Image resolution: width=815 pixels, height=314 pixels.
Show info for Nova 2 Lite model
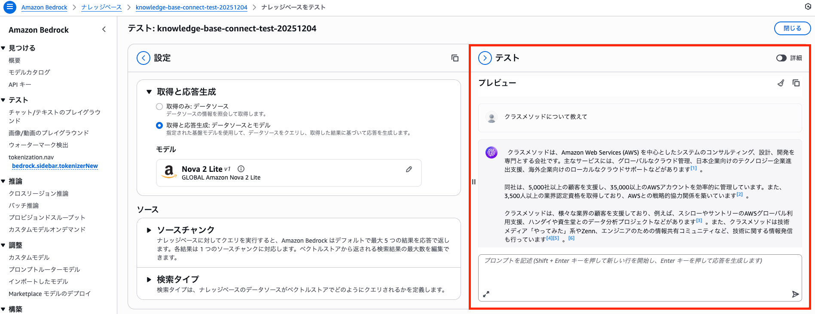coord(241,169)
